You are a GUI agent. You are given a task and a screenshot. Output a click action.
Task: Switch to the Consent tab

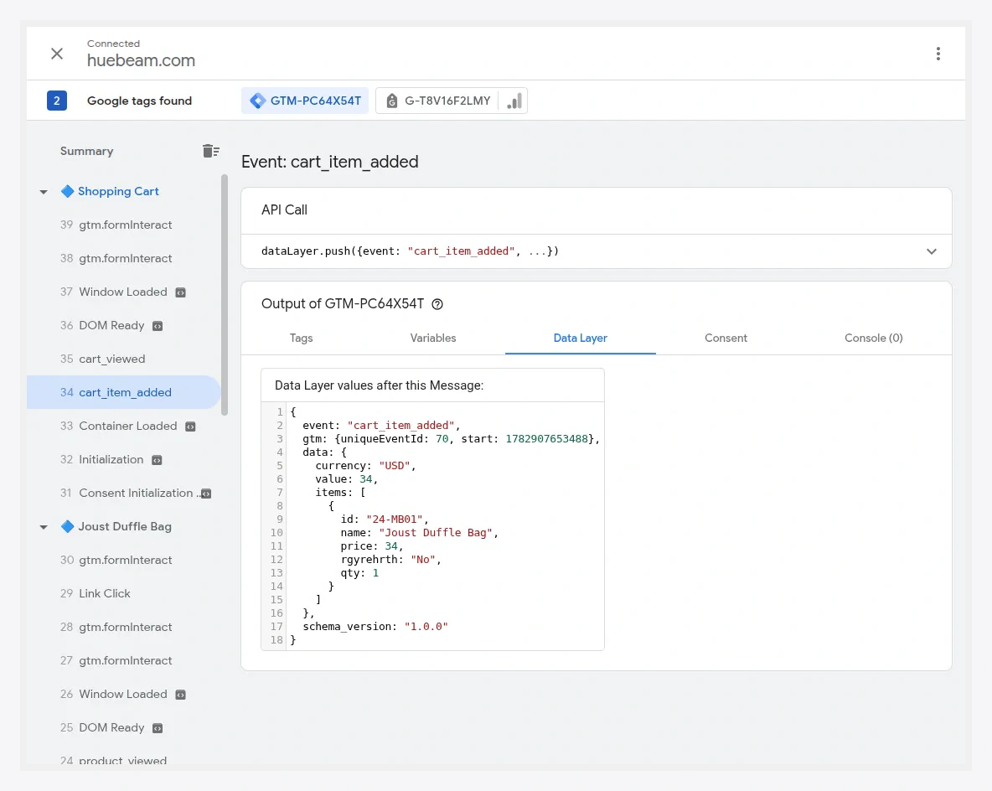[726, 338]
